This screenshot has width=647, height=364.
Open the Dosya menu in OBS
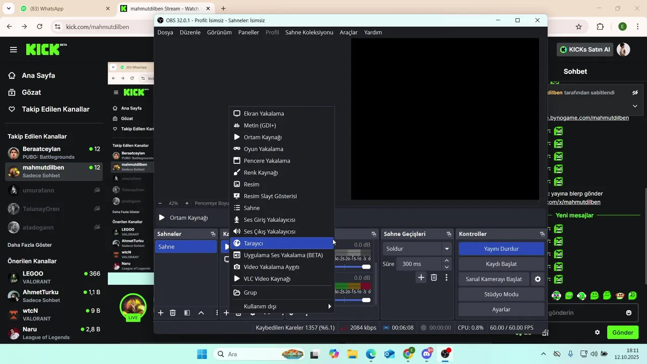pos(165,32)
